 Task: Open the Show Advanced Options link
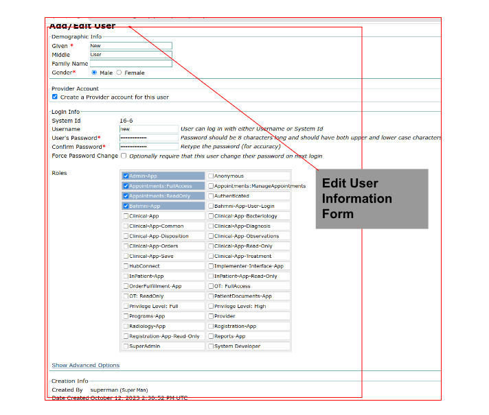pos(86,365)
